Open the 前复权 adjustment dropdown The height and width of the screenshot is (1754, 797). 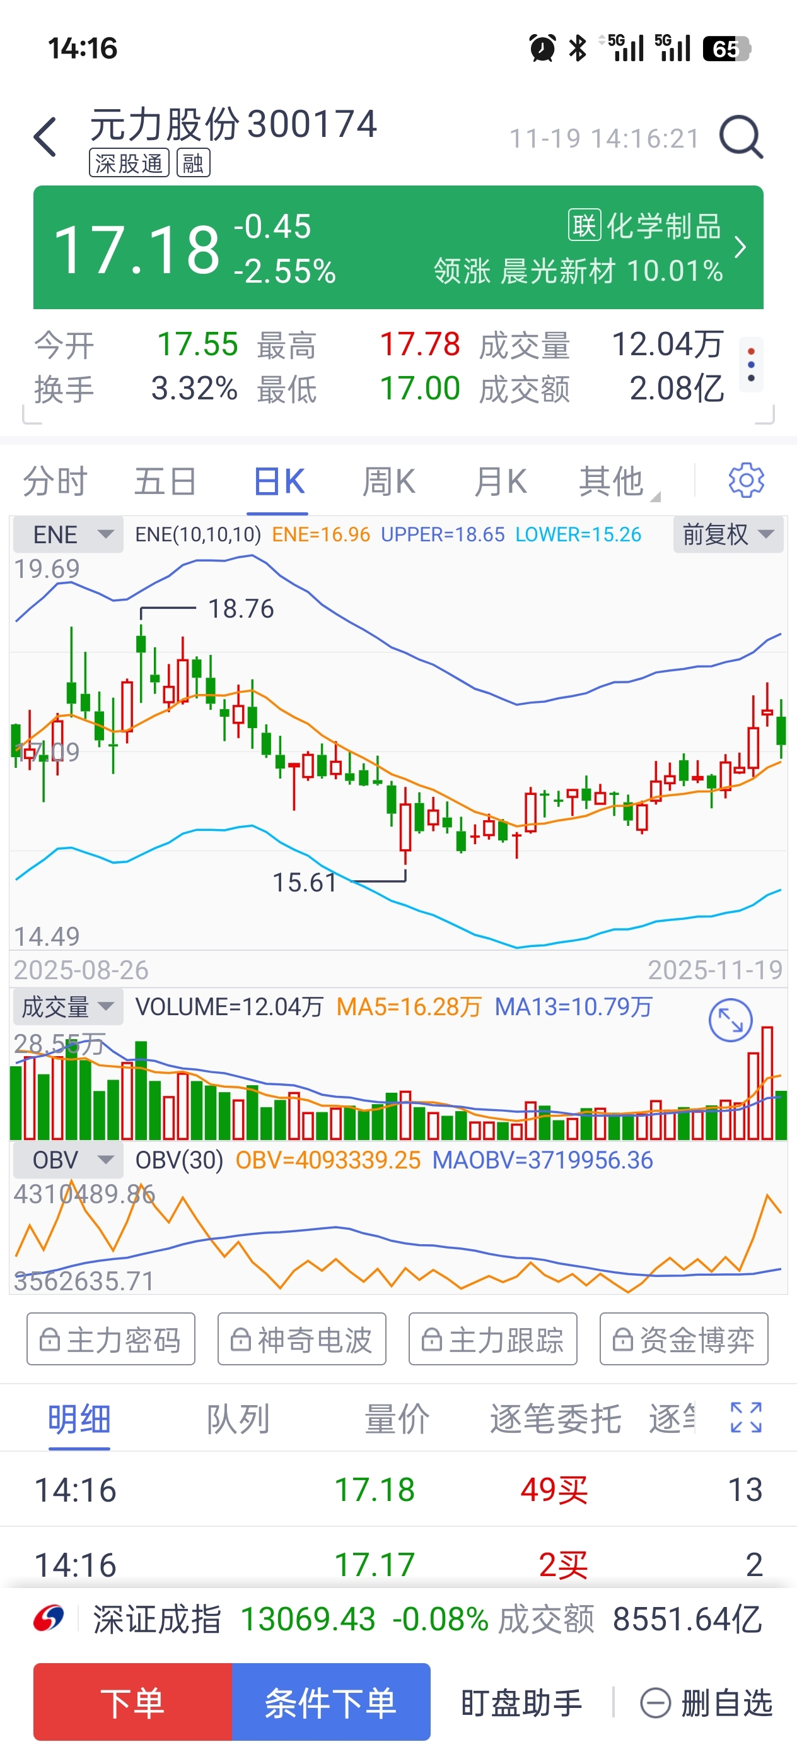(728, 534)
